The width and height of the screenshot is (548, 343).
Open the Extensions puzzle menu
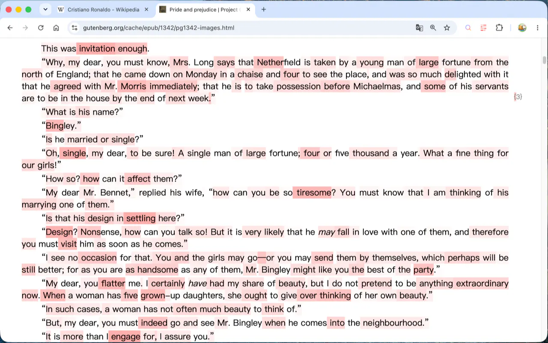click(499, 28)
